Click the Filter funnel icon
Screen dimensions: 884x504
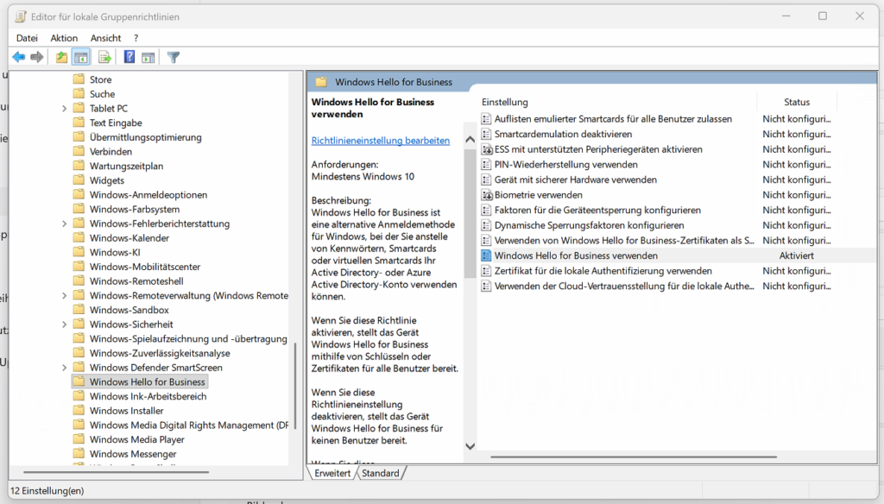(x=174, y=57)
